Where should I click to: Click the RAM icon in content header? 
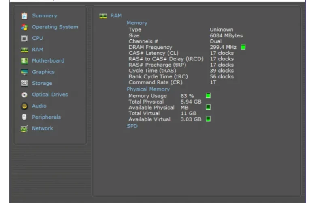click(x=103, y=16)
